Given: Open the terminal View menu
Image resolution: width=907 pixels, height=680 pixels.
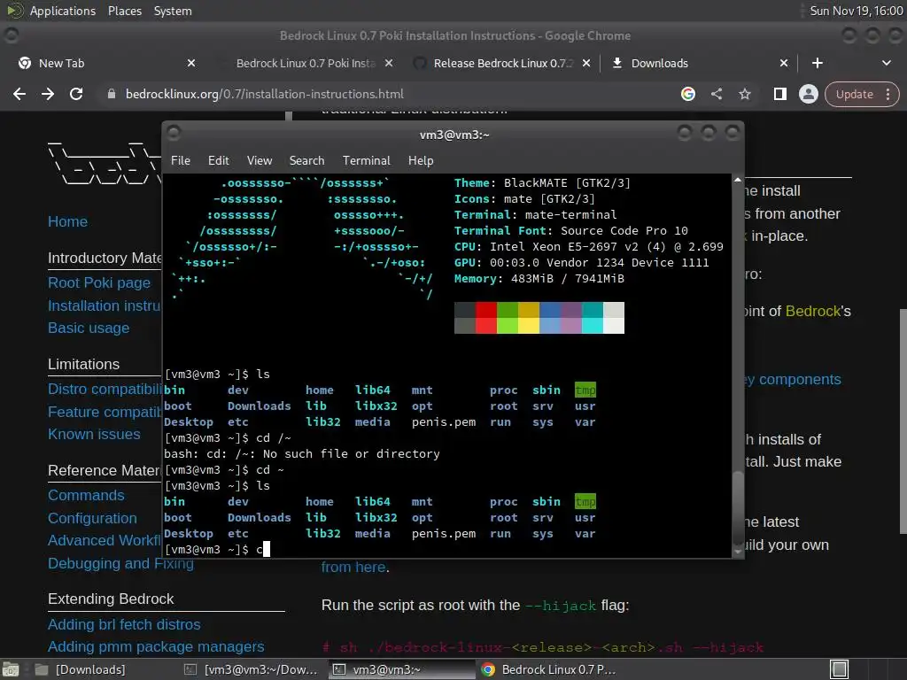Looking at the screenshot, I should [260, 160].
